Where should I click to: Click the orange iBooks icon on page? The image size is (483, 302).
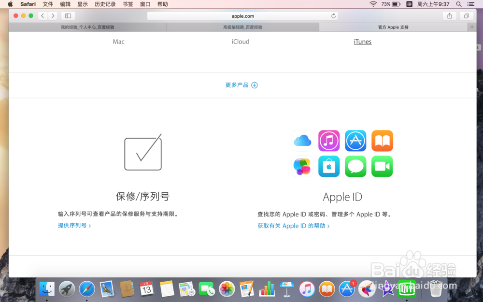click(382, 141)
